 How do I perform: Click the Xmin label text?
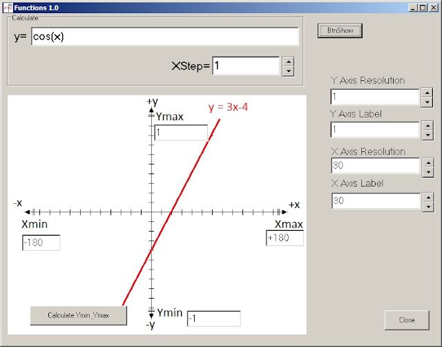pos(35,224)
